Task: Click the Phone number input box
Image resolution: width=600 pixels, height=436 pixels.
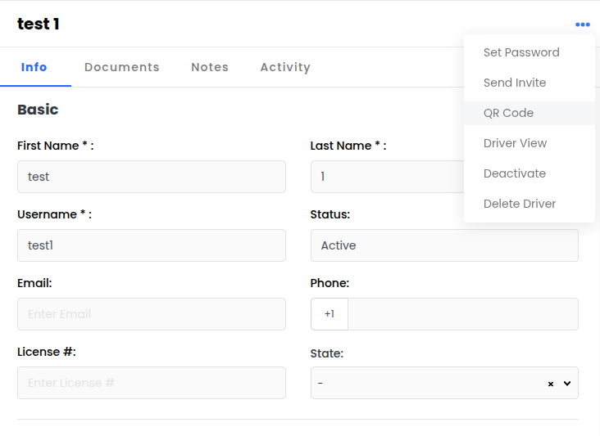Action: (x=463, y=314)
